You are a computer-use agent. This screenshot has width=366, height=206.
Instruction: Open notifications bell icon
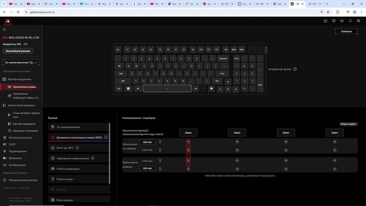pos(350,21)
